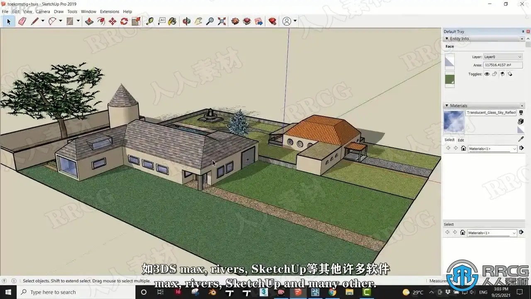531x299 pixels.
Task: Click the green back face material swatch
Action: [x=450, y=79]
